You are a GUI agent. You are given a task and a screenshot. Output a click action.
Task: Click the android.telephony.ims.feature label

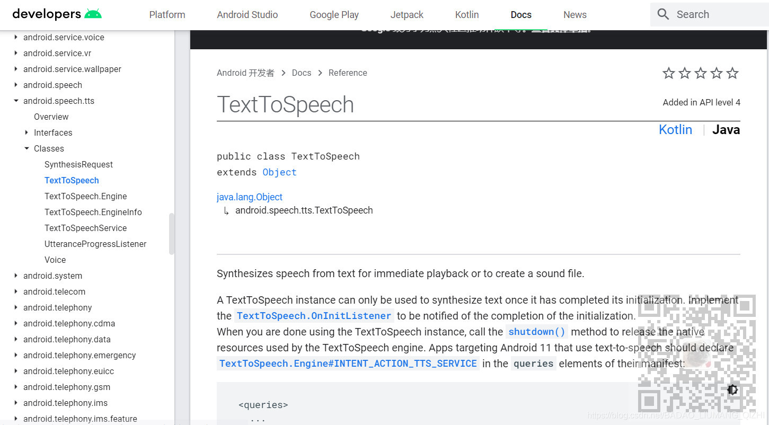pyautogui.click(x=80, y=419)
